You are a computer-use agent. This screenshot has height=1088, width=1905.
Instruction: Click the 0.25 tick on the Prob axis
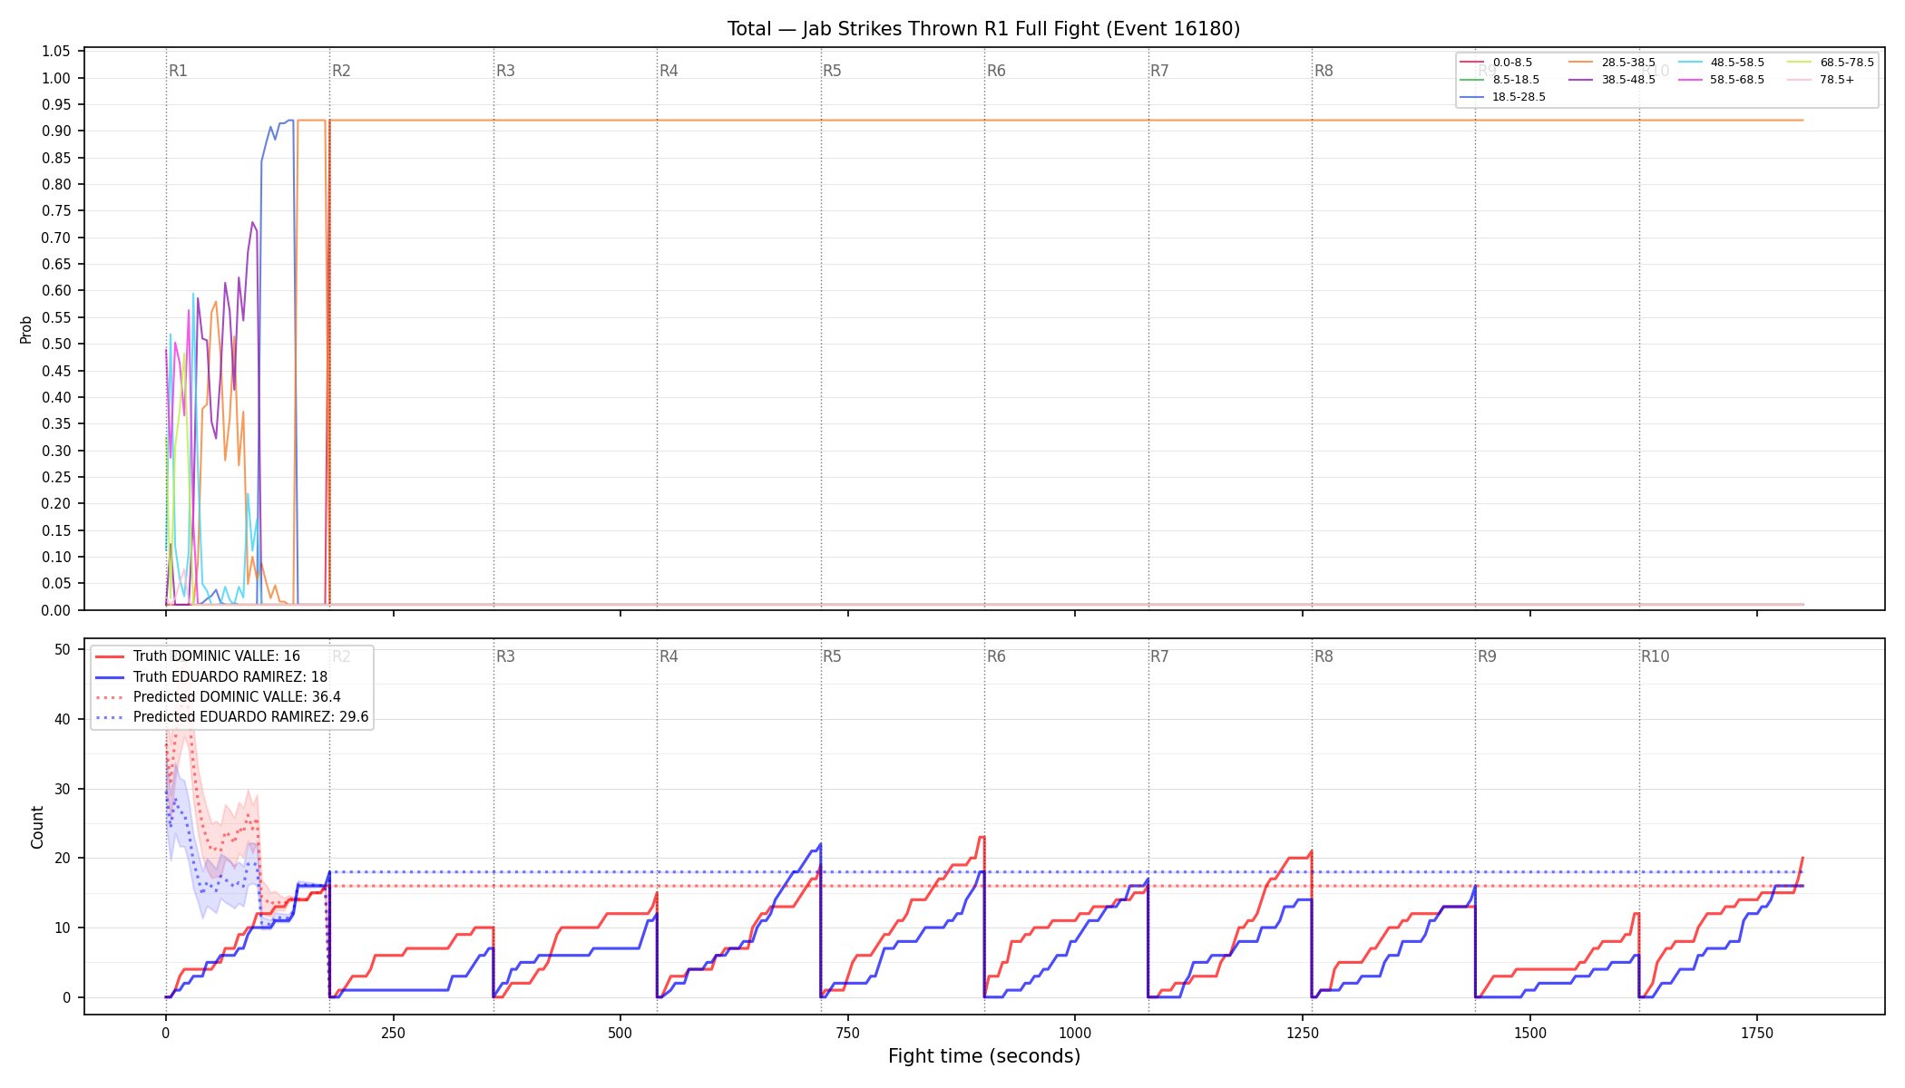click(56, 477)
